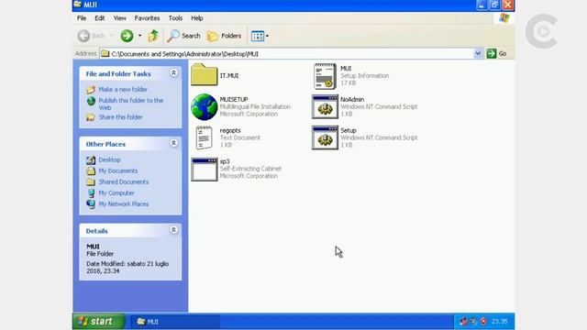This screenshot has height=330, width=587.
Task: Go up one folder level
Action: pyautogui.click(x=153, y=36)
